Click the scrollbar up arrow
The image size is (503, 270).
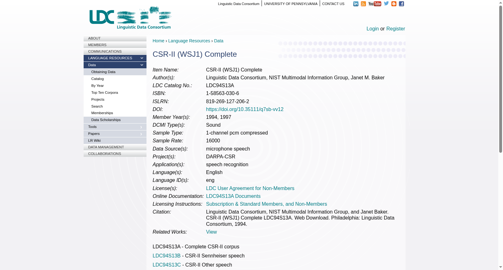click(500, 3)
